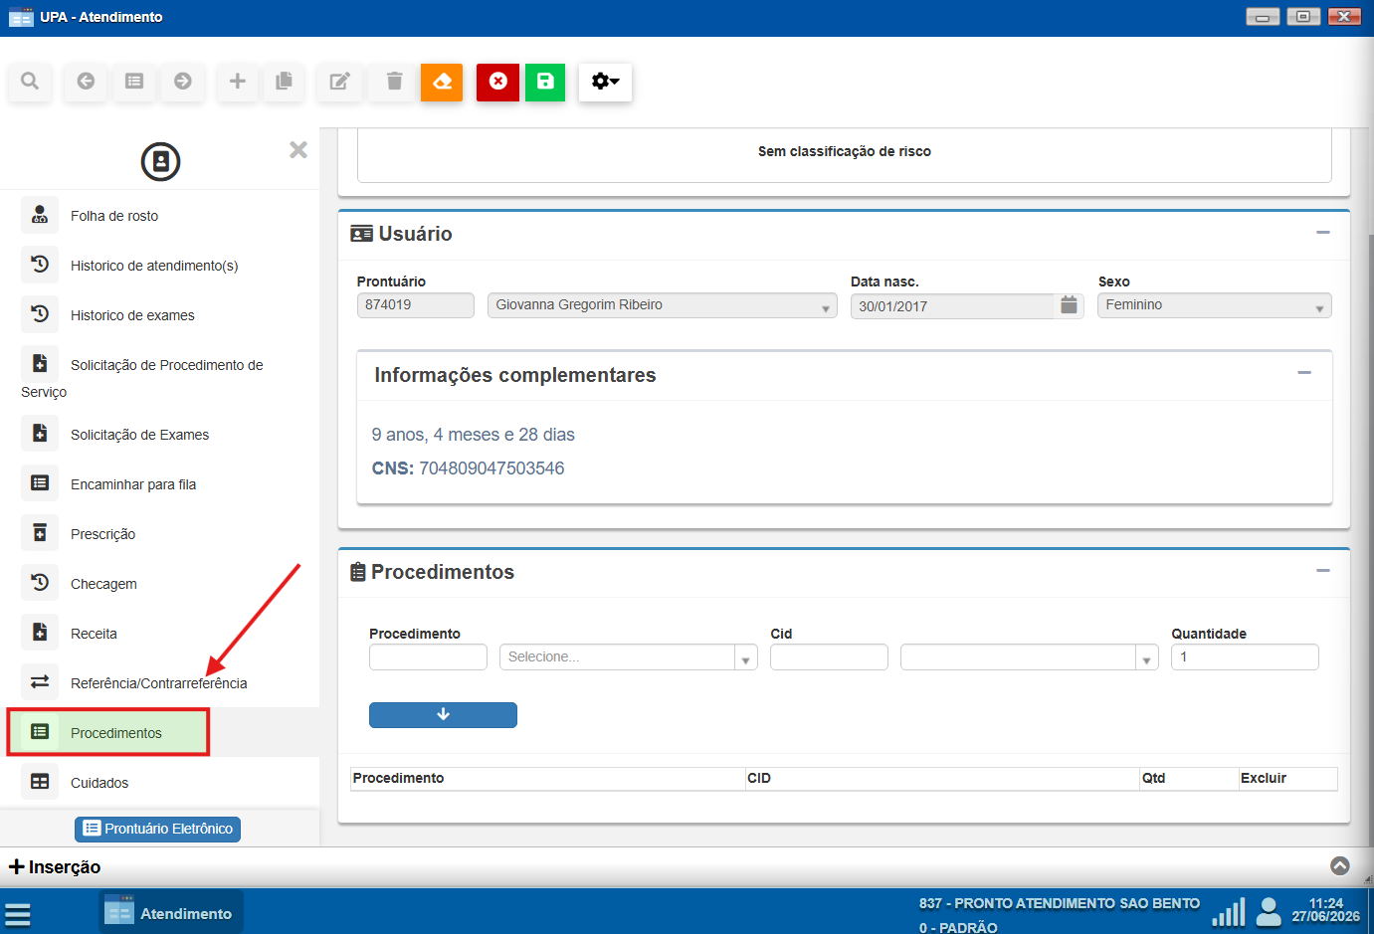This screenshot has width=1374, height=934.
Task: Click the blue down-arrow add button
Action: click(443, 715)
